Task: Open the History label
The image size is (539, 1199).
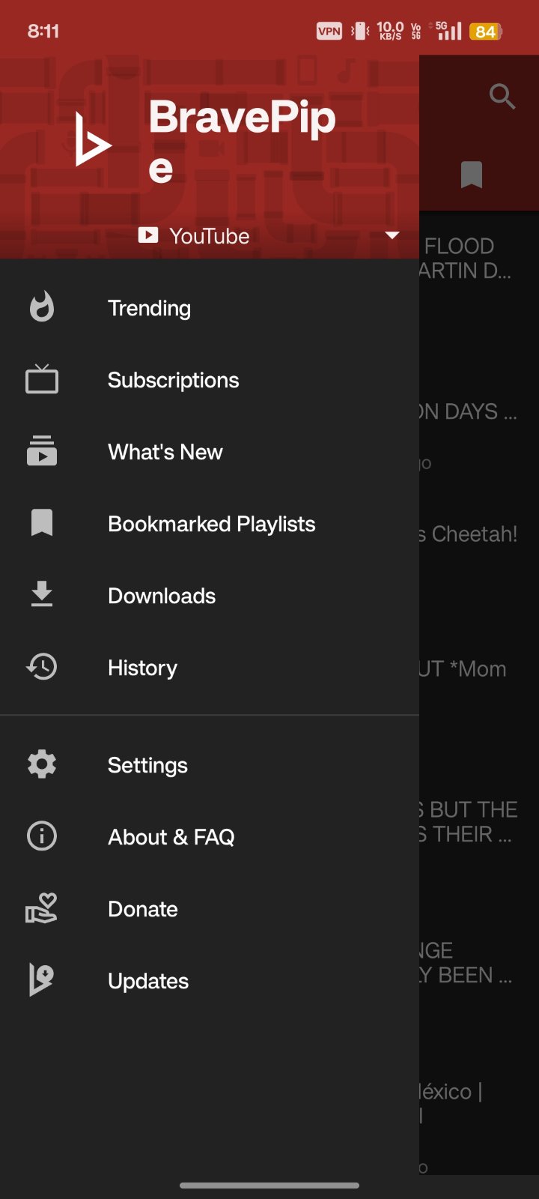Action: pos(142,668)
